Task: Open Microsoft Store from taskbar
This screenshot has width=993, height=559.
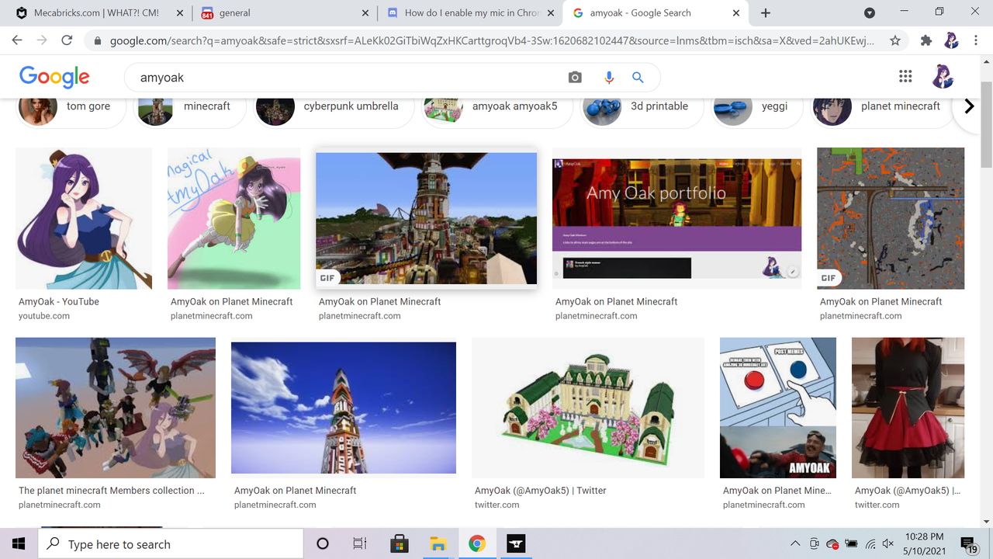Action: 399,543
